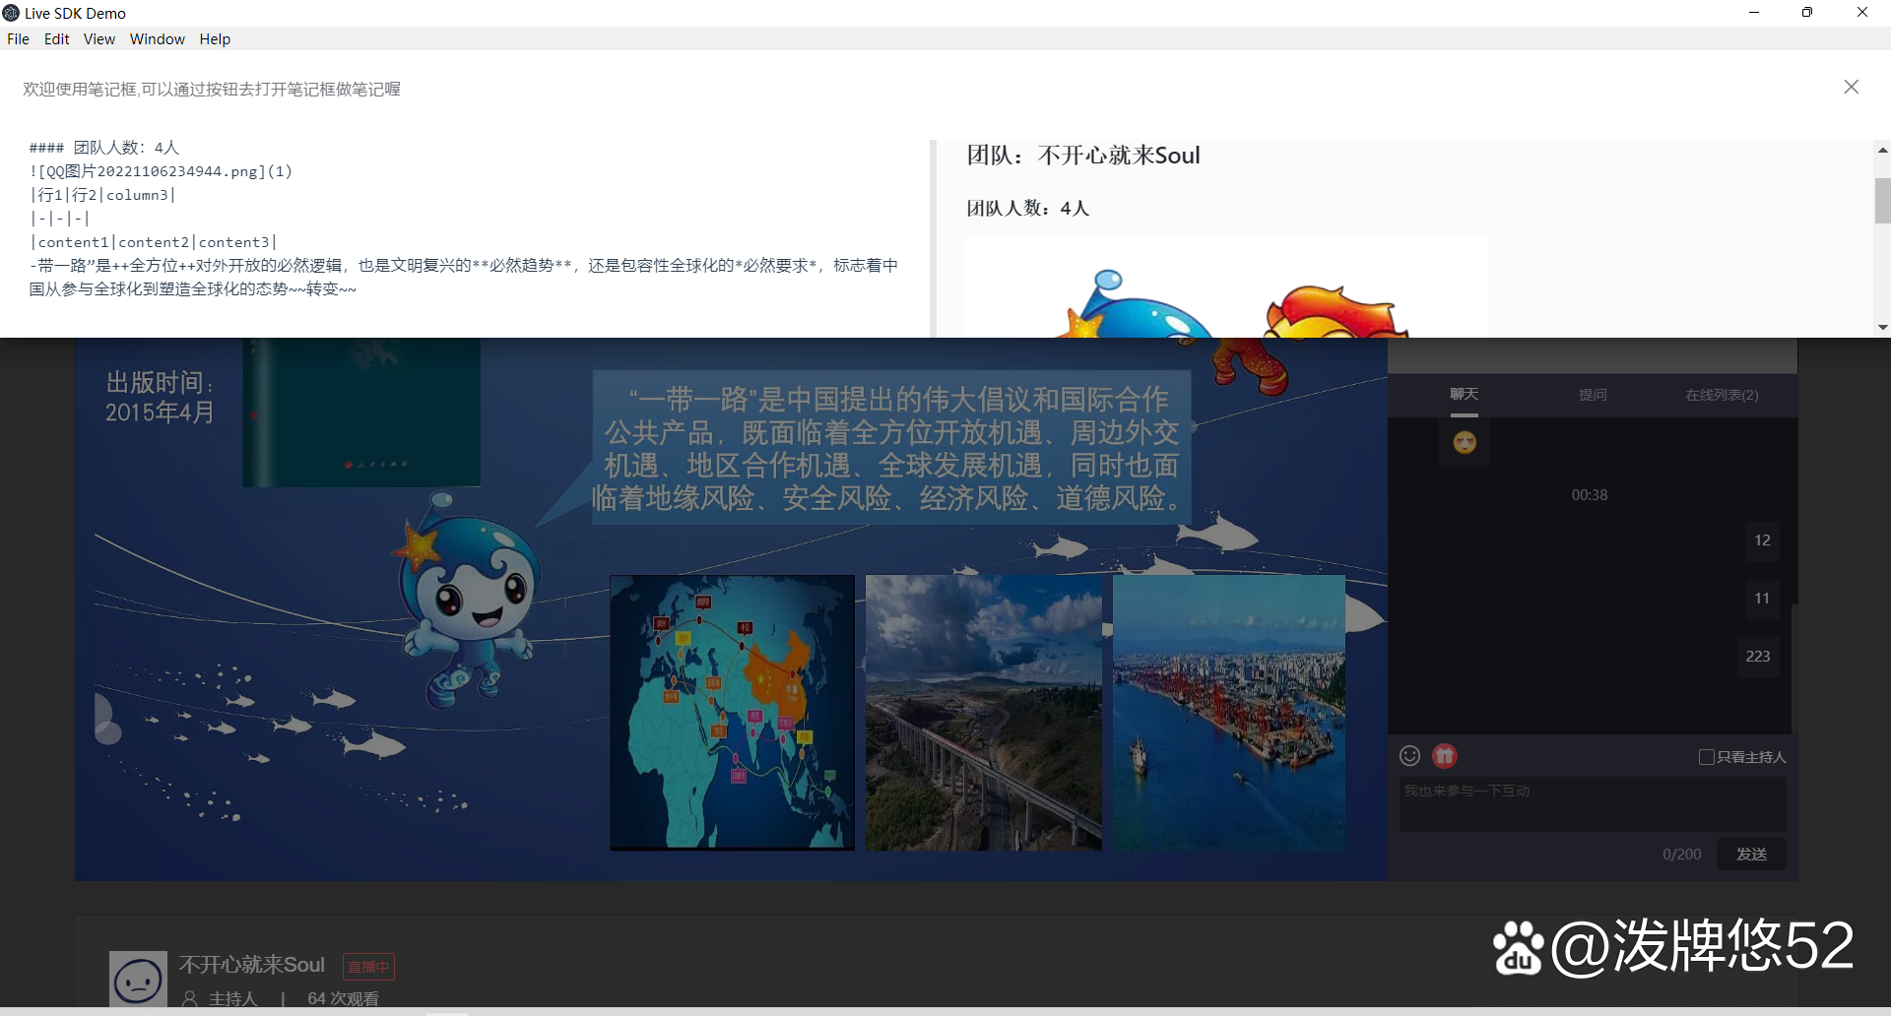The height and width of the screenshot is (1016, 1891).
Task: Click the emoji message in chat
Action: 1465,443
